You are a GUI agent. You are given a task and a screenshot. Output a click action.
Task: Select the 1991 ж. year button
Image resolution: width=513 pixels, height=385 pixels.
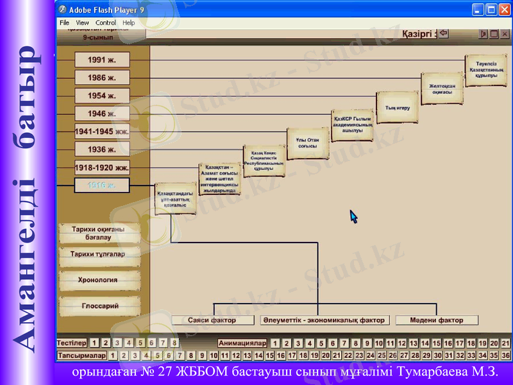102,60
